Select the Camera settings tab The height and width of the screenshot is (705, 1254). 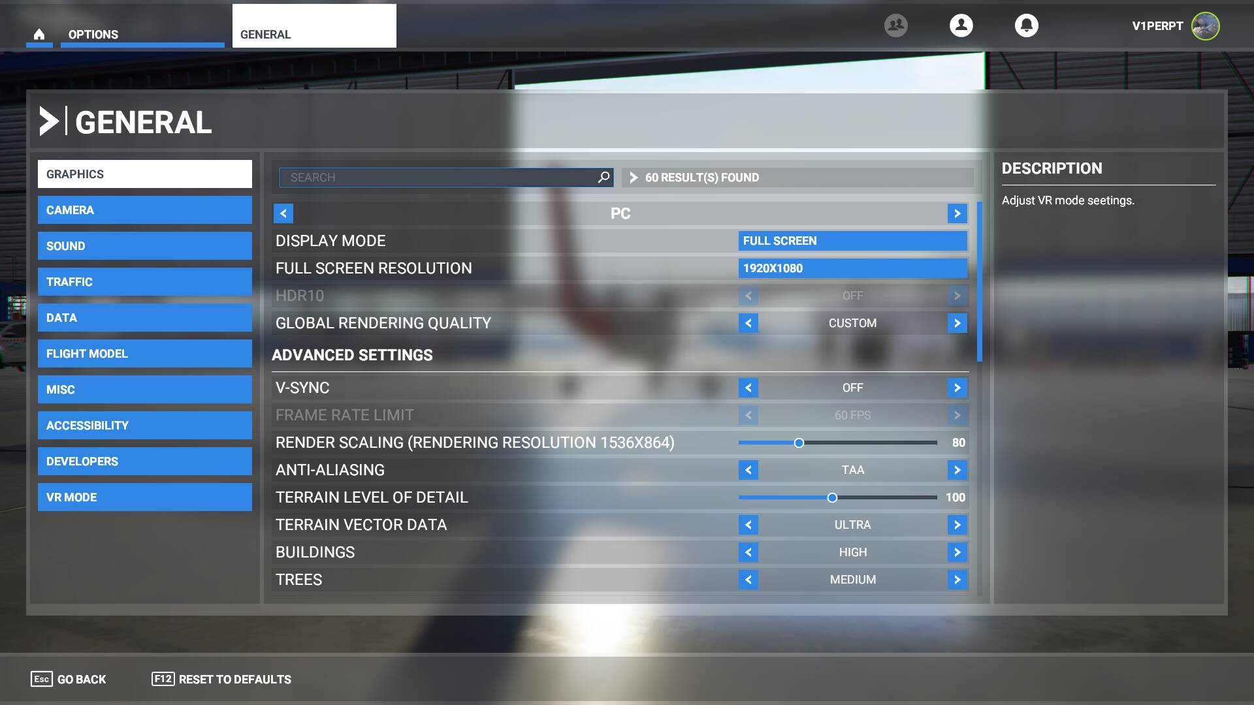(x=144, y=210)
